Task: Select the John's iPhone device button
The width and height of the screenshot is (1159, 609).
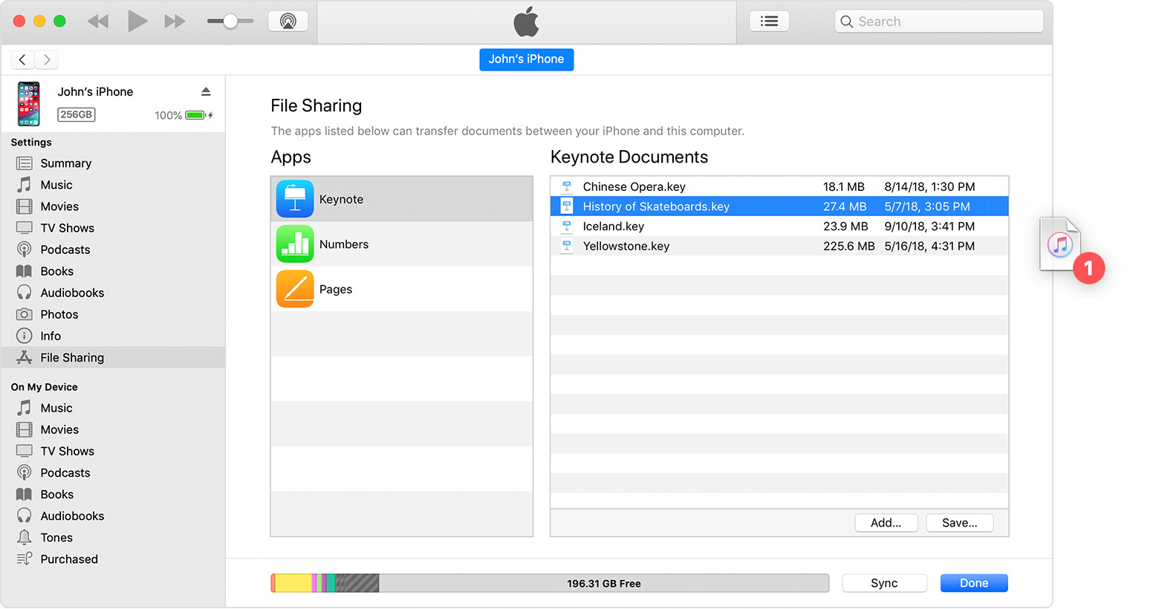Action: tap(526, 59)
